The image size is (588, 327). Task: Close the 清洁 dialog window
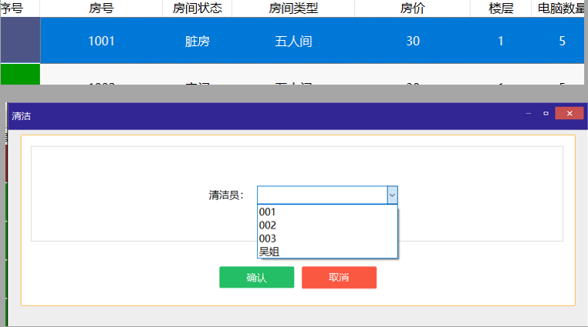pos(569,114)
